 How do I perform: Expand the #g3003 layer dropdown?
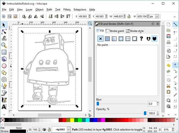[68, 129]
